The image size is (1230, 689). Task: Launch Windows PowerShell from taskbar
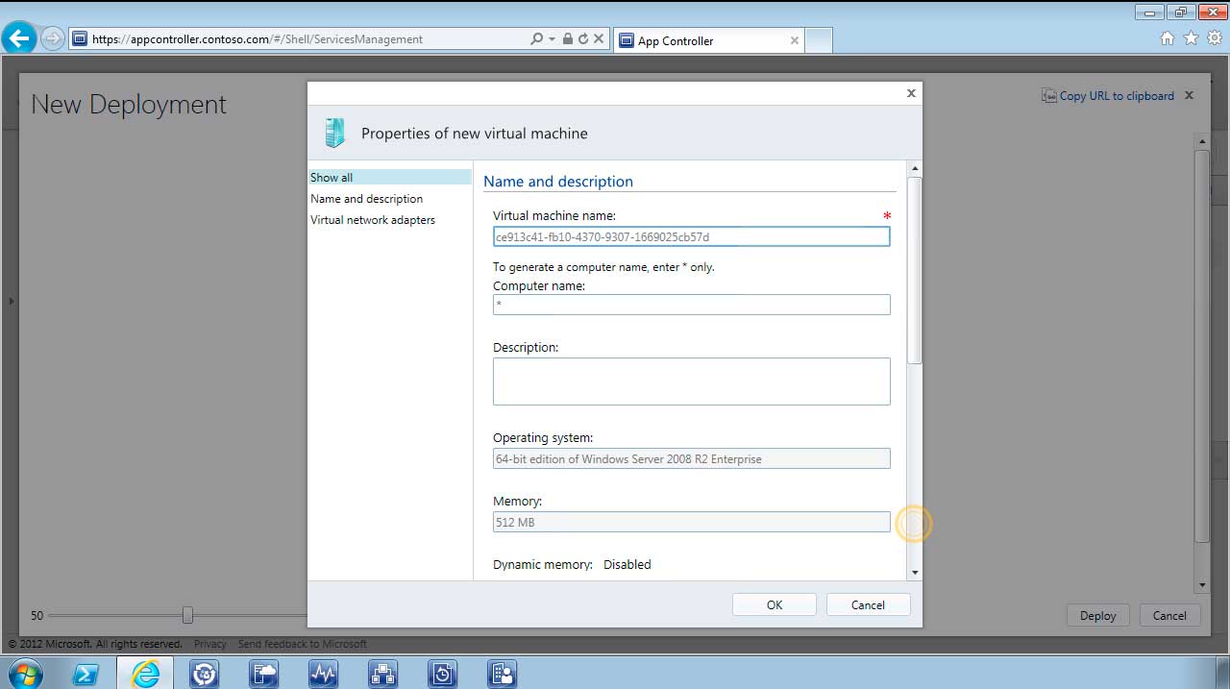[x=86, y=674]
